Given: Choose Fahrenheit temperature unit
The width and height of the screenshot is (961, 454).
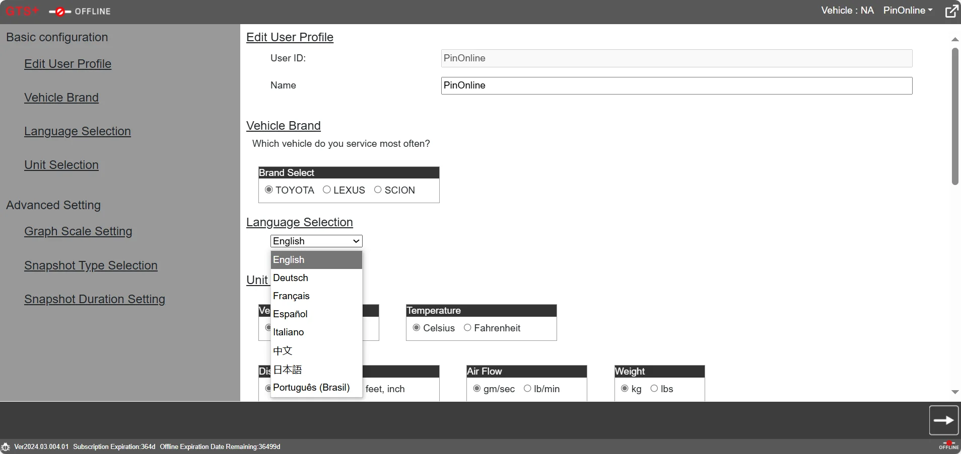Looking at the screenshot, I should coord(467,327).
